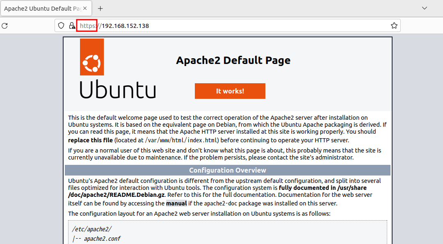The image size is (443, 244).
Task: Reload the current page
Action: [5, 26]
